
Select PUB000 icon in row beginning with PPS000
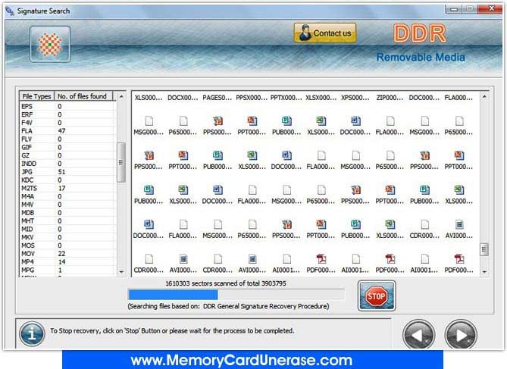click(218, 155)
